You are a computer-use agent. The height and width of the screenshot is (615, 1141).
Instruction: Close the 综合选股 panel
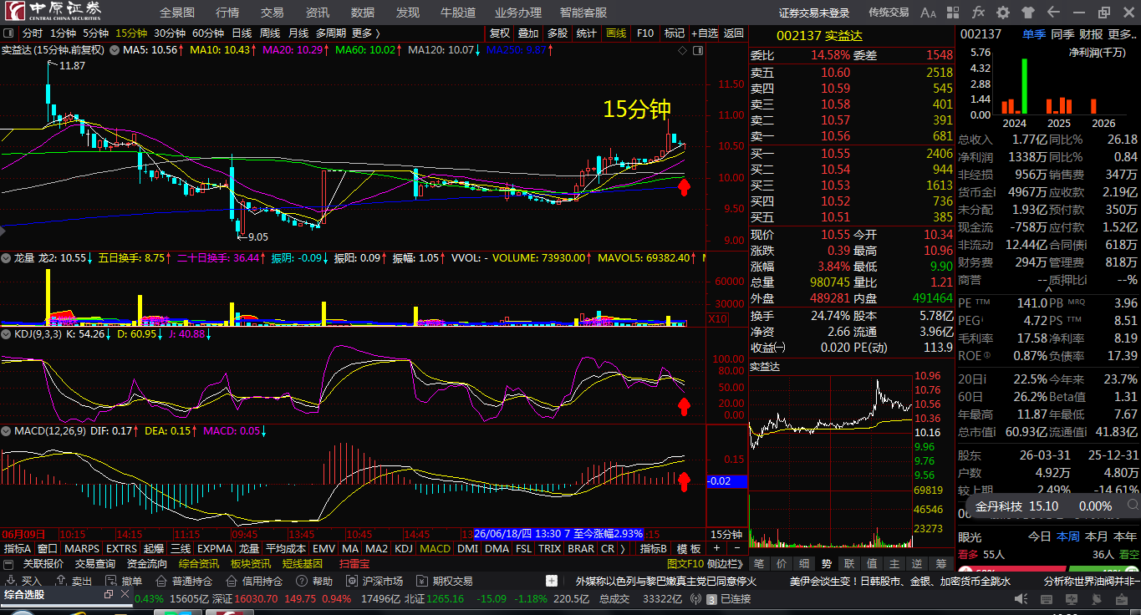coord(125,595)
